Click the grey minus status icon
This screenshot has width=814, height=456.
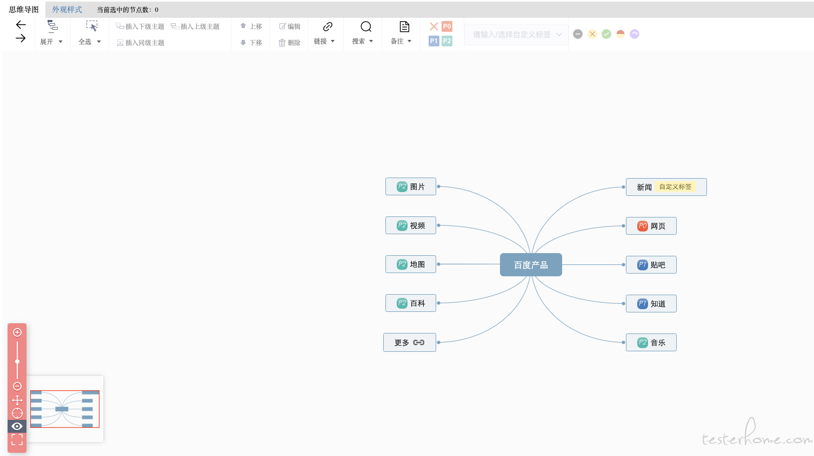tap(578, 34)
